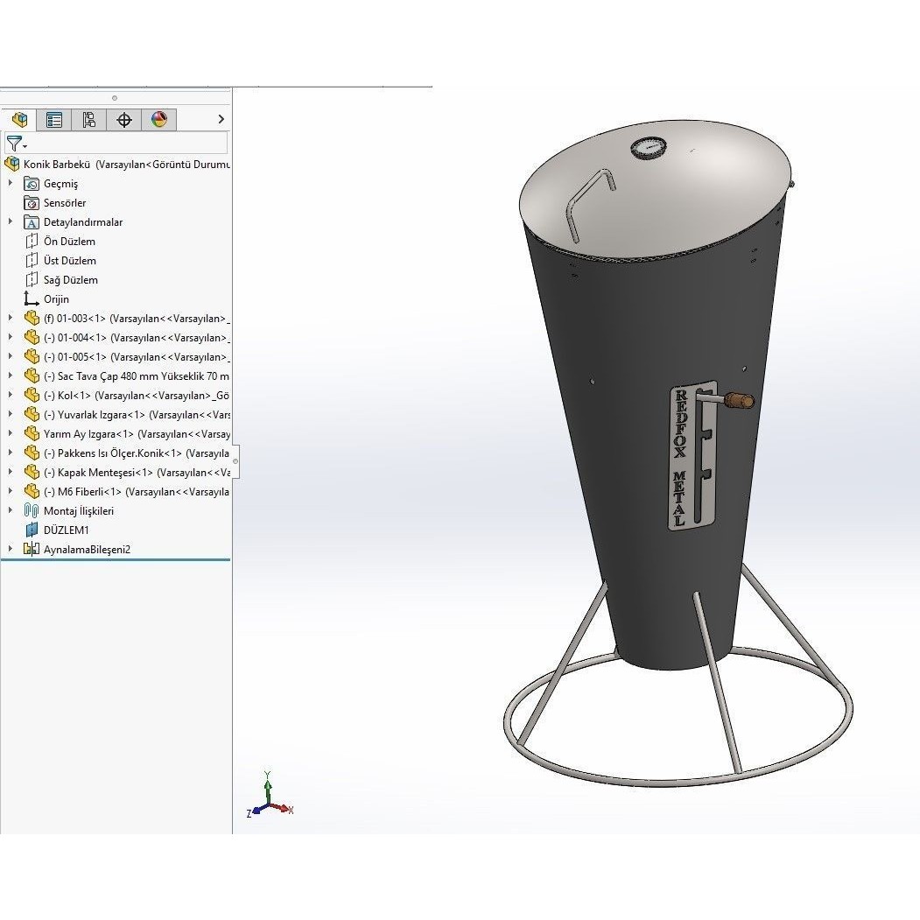Expand the AynalamaBileşeni2 mirror feature
This screenshot has height=920, width=920.
pos(10,549)
